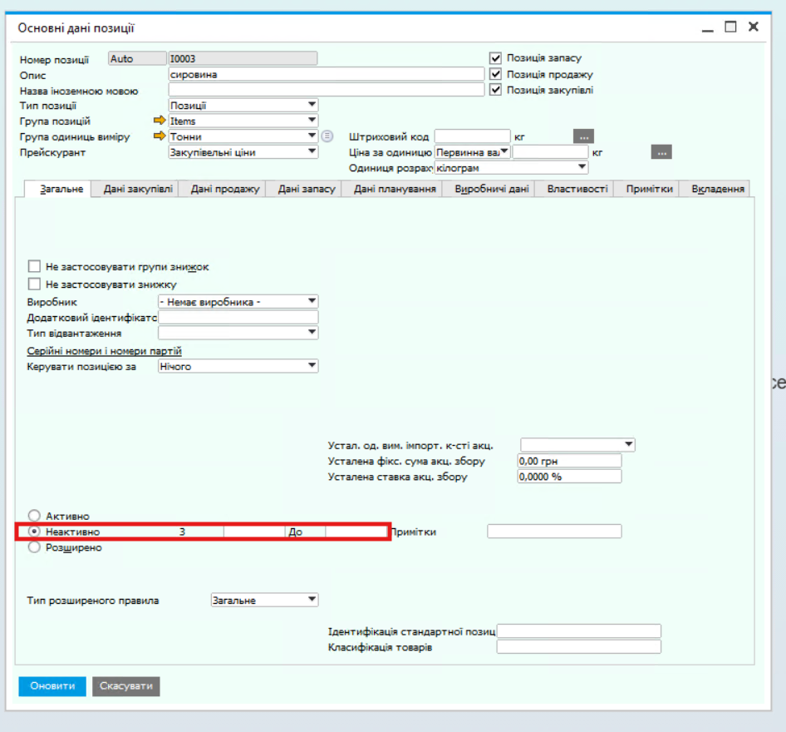Click the Скасувати button
The height and width of the screenshot is (732, 786).
tap(125, 686)
